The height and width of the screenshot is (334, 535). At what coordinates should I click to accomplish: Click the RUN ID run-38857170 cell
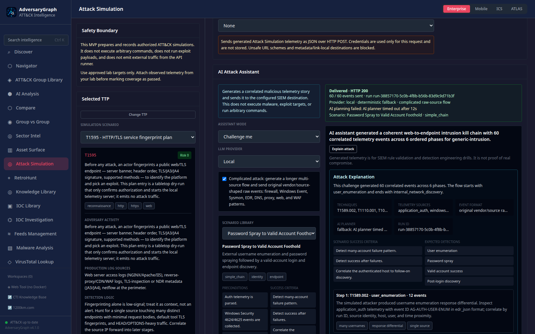[x=423, y=227]
